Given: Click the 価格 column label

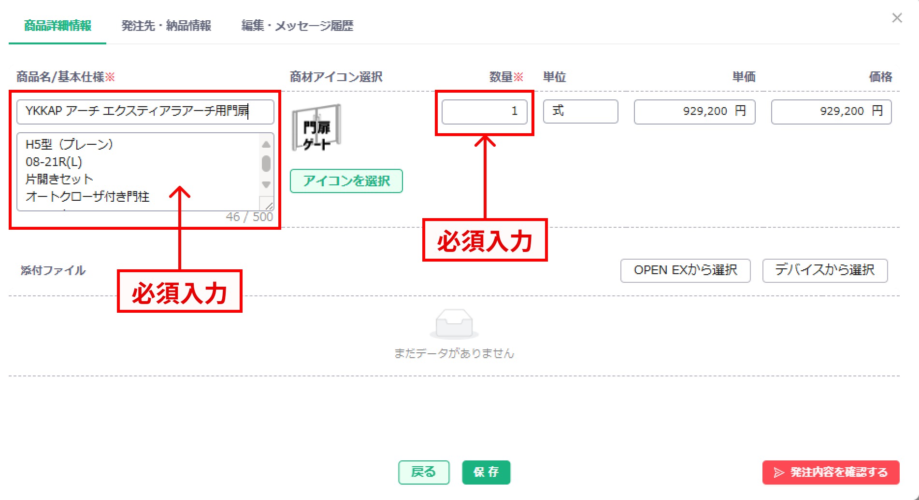Looking at the screenshot, I should 880,77.
